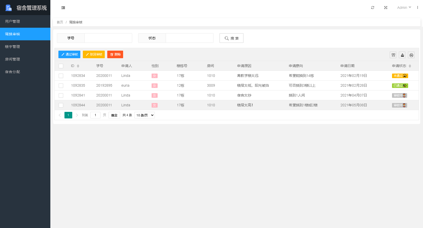Image resolution: width=423 pixels, height=228 pixels.
Task: Open the 楼宇管理 sidebar menu
Action: point(12,47)
